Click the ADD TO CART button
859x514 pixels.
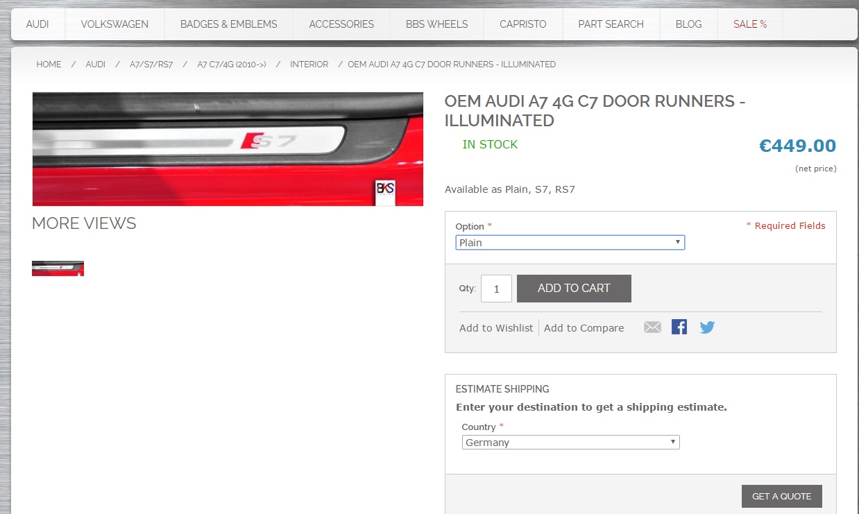[574, 289]
